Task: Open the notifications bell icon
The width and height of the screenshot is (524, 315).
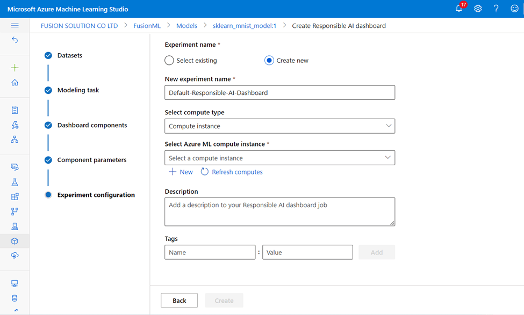Action: point(459,9)
